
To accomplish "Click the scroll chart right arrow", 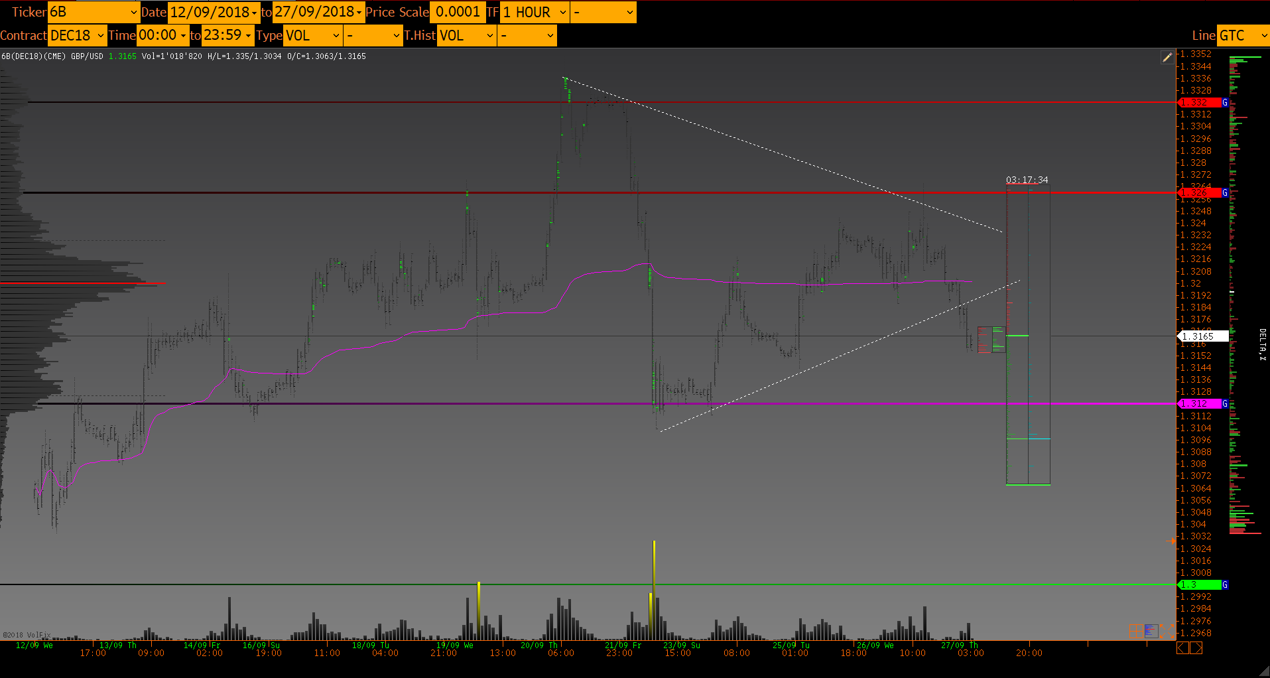I will tap(1196, 648).
